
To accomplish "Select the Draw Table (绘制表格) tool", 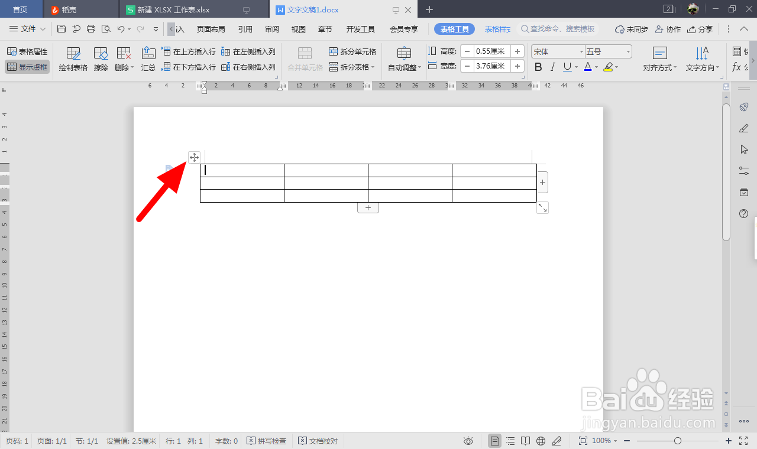I will point(73,59).
